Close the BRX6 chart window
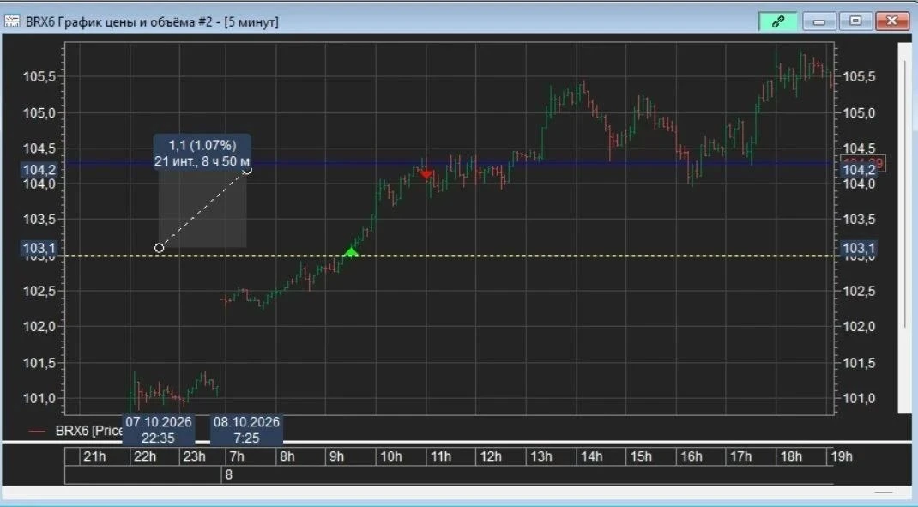The image size is (918, 507). 891,21
